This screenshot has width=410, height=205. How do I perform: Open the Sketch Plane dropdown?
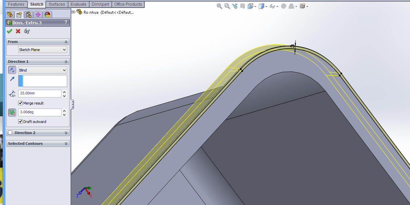tap(43, 50)
